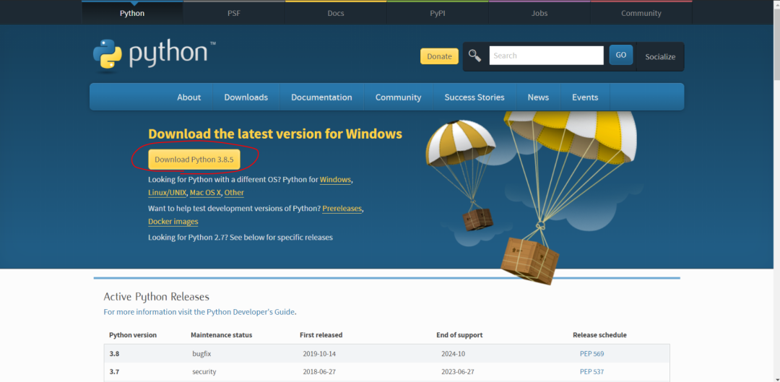Open the Success Stories menu
780x382 pixels.
point(474,97)
